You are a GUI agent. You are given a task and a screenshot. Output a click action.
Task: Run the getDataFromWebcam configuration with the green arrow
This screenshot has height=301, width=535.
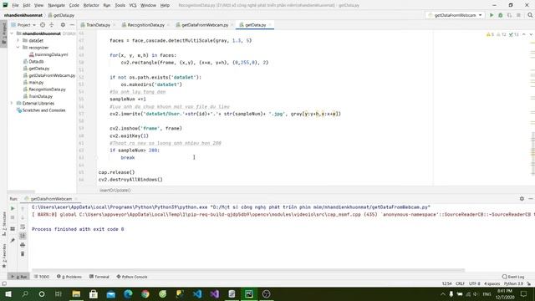pyautogui.click(x=492, y=15)
